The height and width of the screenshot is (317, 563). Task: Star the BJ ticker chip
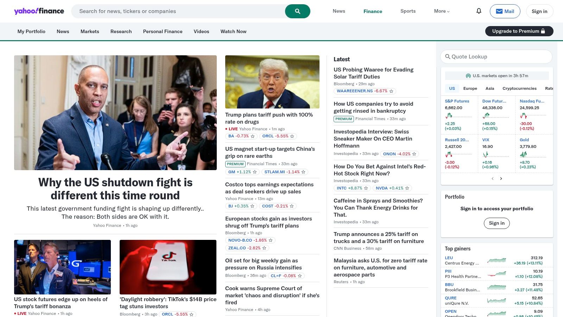point(252,206)
